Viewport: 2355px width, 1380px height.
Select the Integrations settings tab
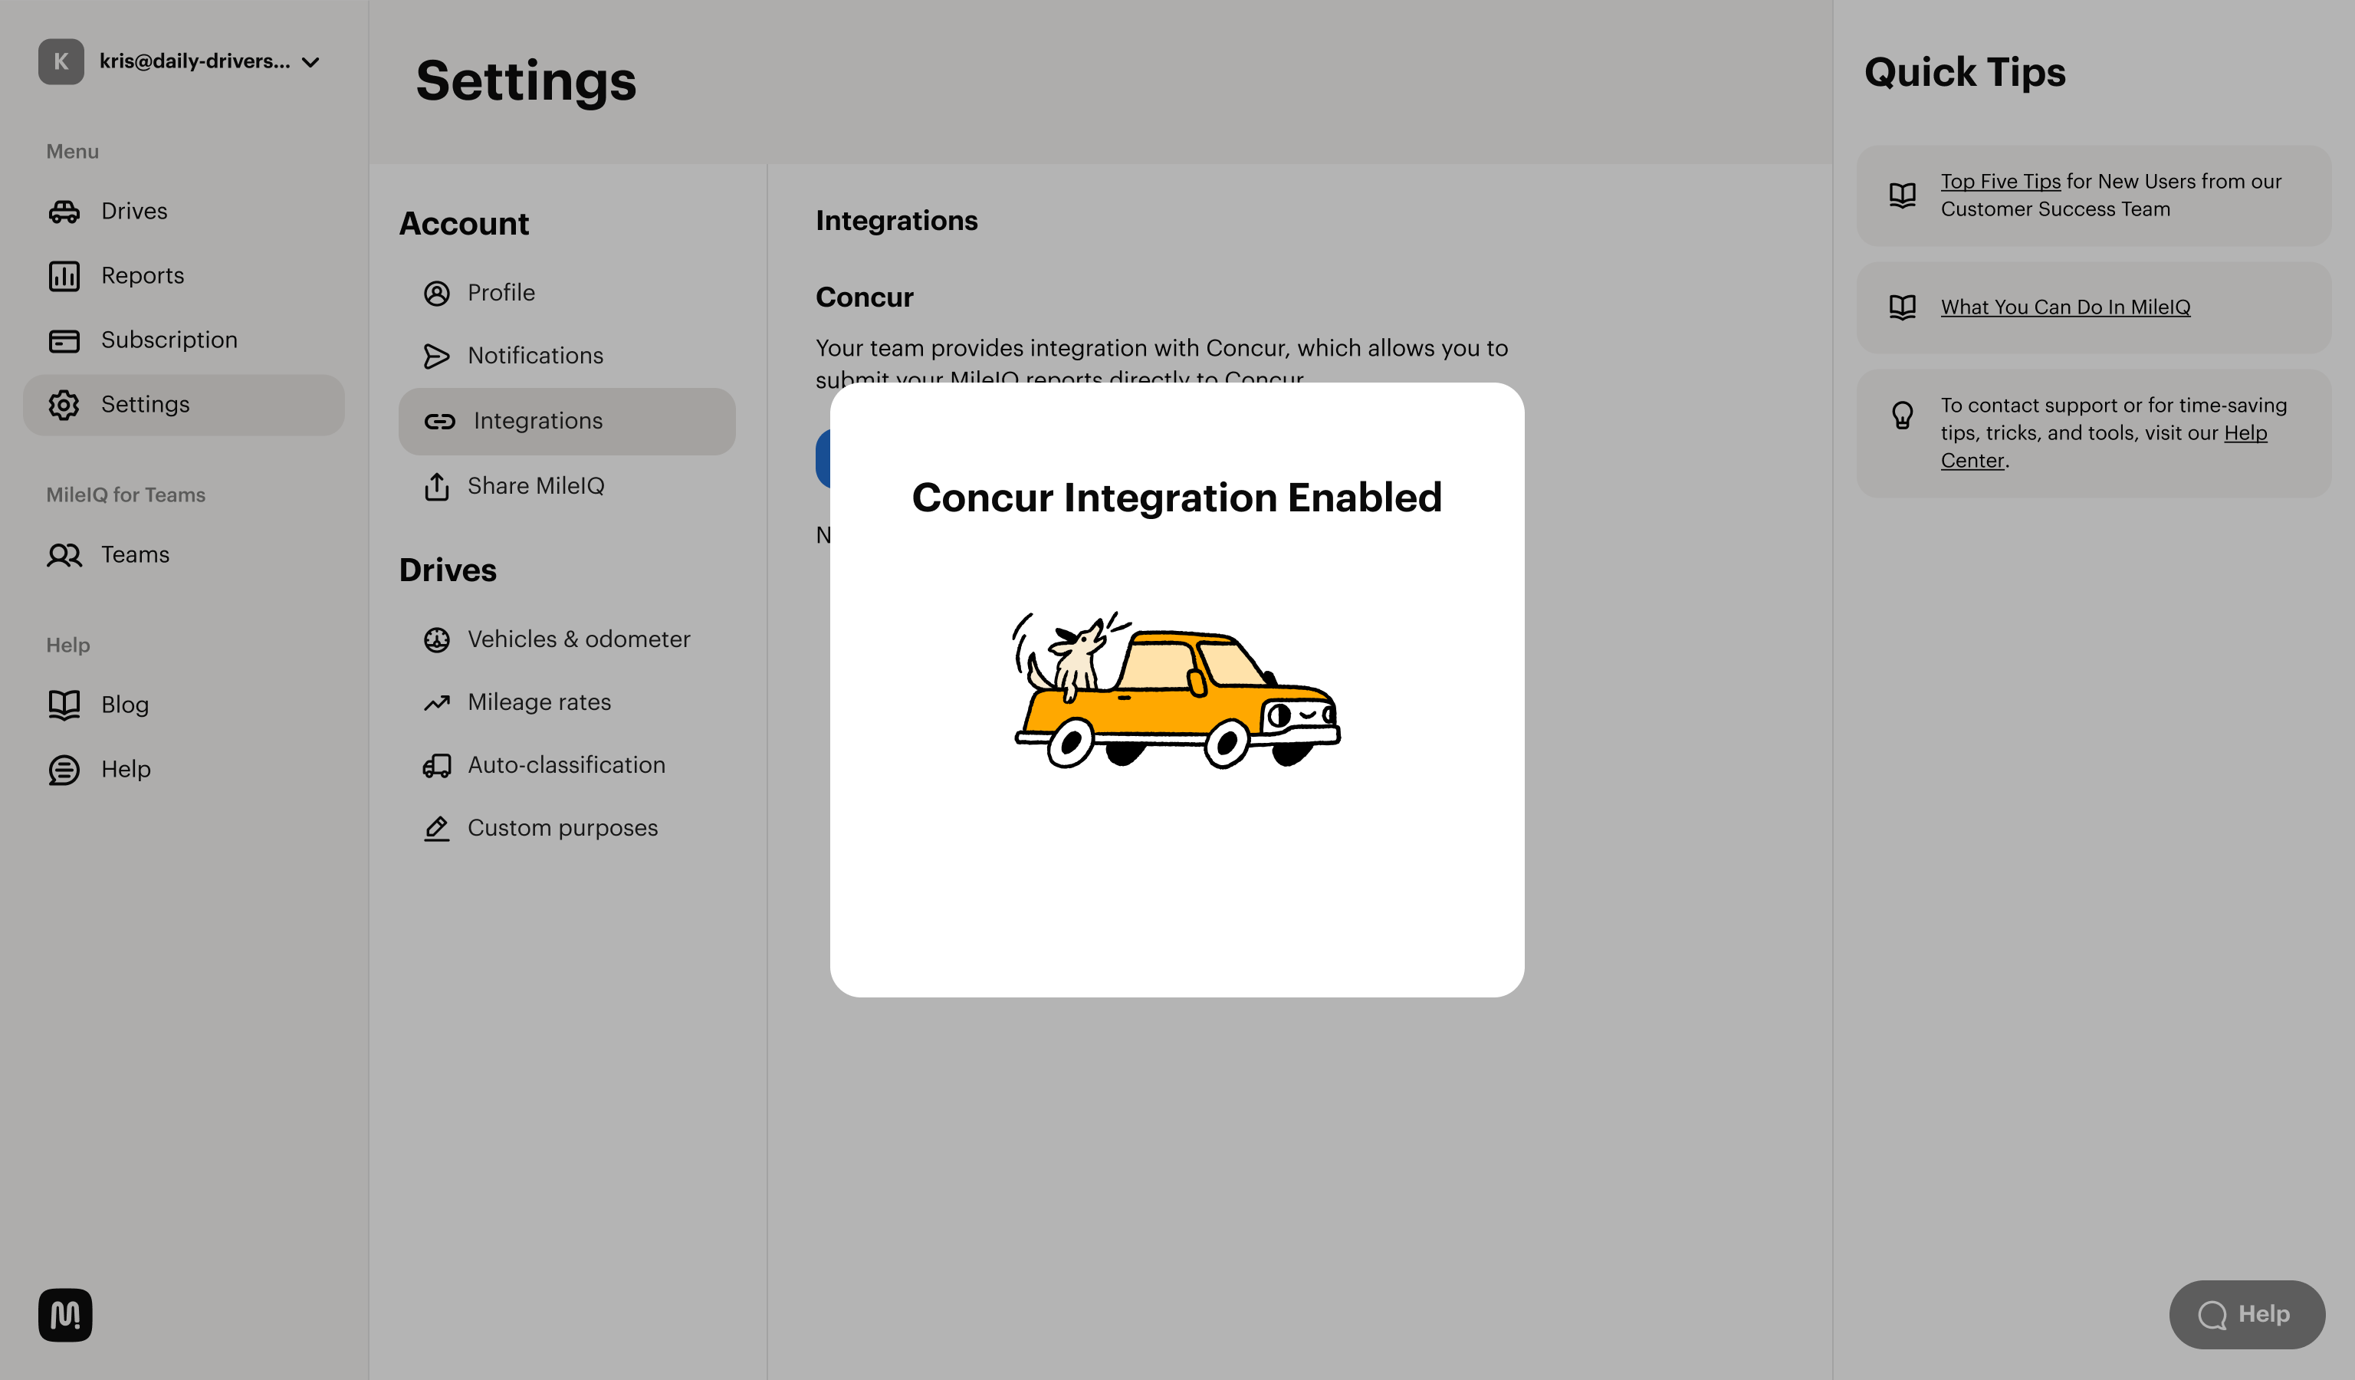coord(567,422)
